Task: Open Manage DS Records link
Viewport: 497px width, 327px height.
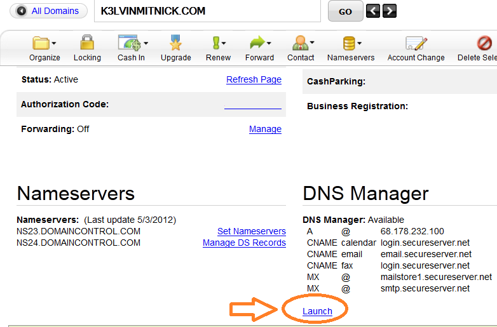Action: pos(245,243)
